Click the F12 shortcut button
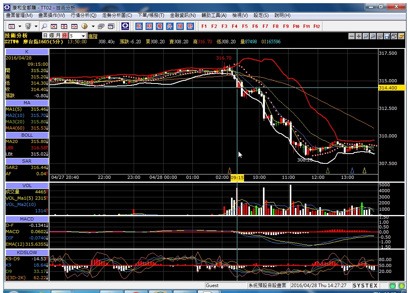This screenshot has width=410, height=293. coord(317,26)
